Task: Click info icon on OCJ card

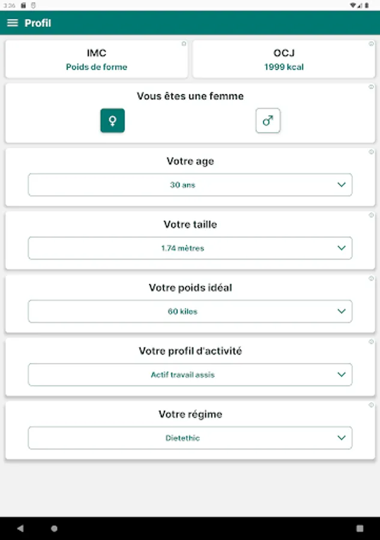Action: pyautogui.click(x=371, y=44)
